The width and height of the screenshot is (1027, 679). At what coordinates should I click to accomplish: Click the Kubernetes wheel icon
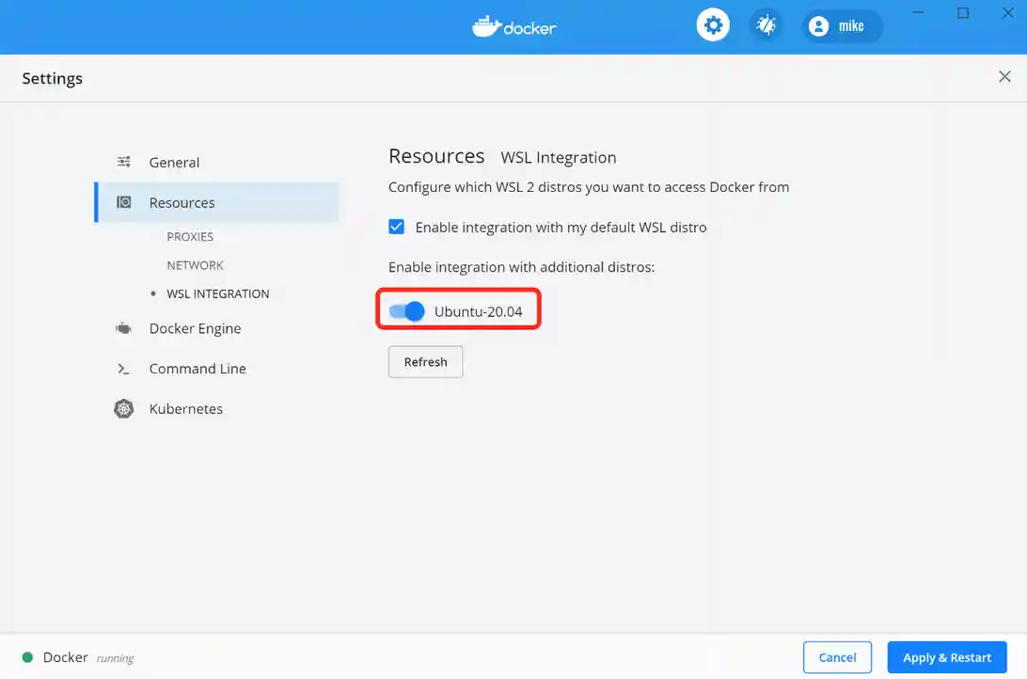[x=124, y=408]
